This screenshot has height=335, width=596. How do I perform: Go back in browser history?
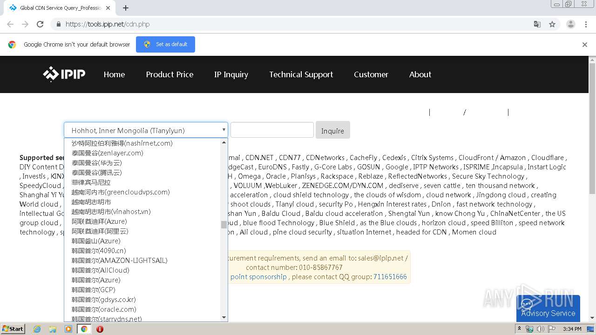click(x=10, y=24)
